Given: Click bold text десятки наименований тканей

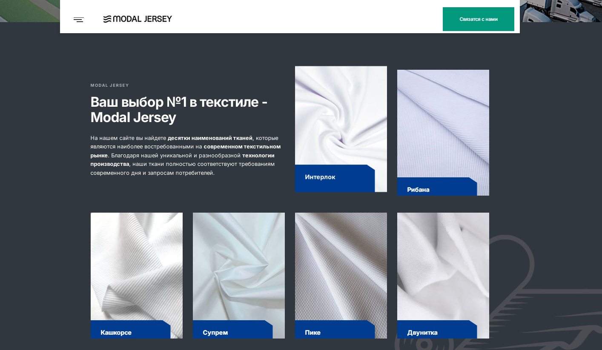Looking at the screenshot, I should click(210, 138).
